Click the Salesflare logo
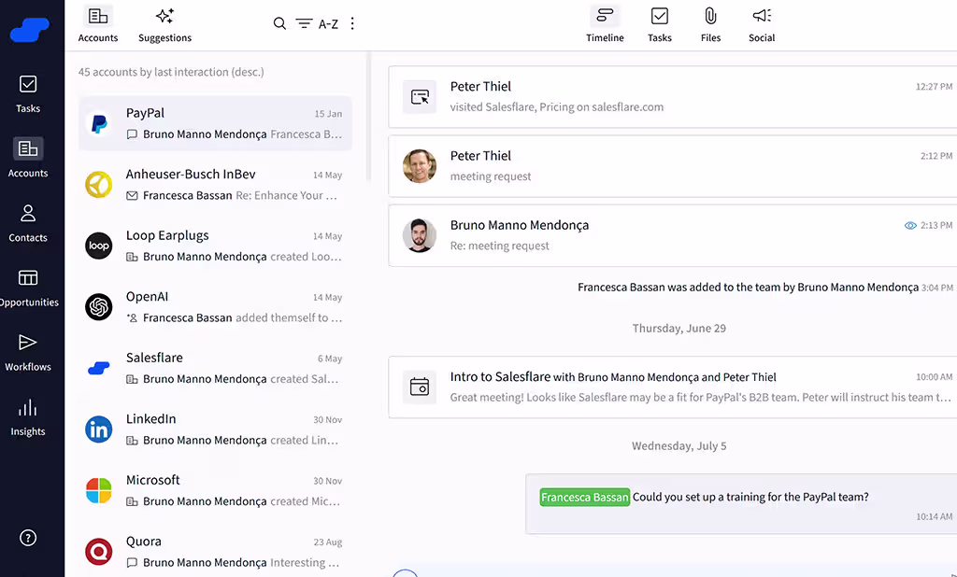 point(29,30)
